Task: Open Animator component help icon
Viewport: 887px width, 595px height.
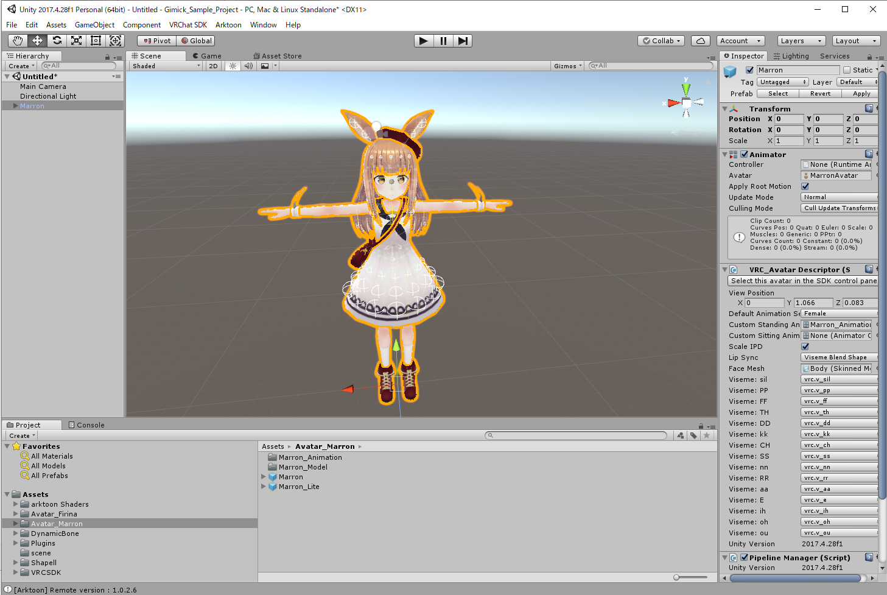Action: [869, 154]
